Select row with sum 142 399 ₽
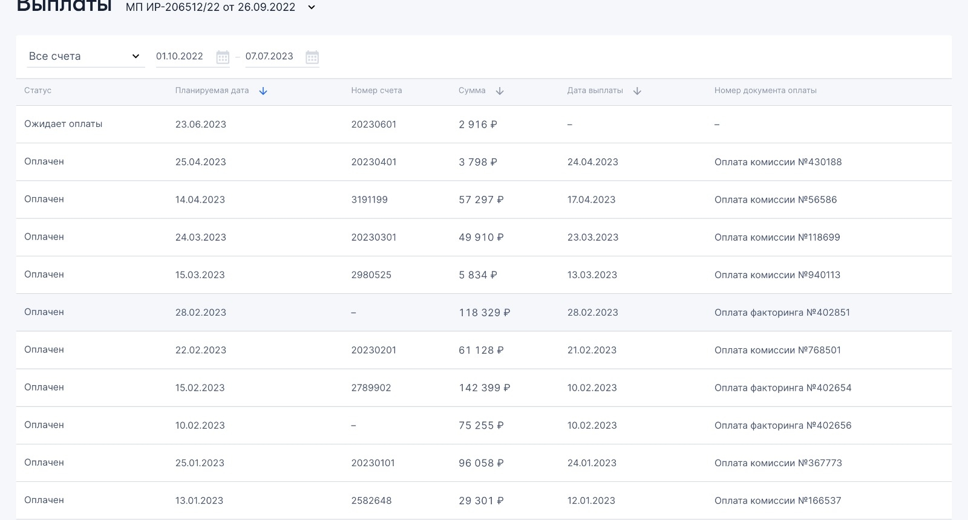This screenshot has height=520, width=968. coord(484,388)
